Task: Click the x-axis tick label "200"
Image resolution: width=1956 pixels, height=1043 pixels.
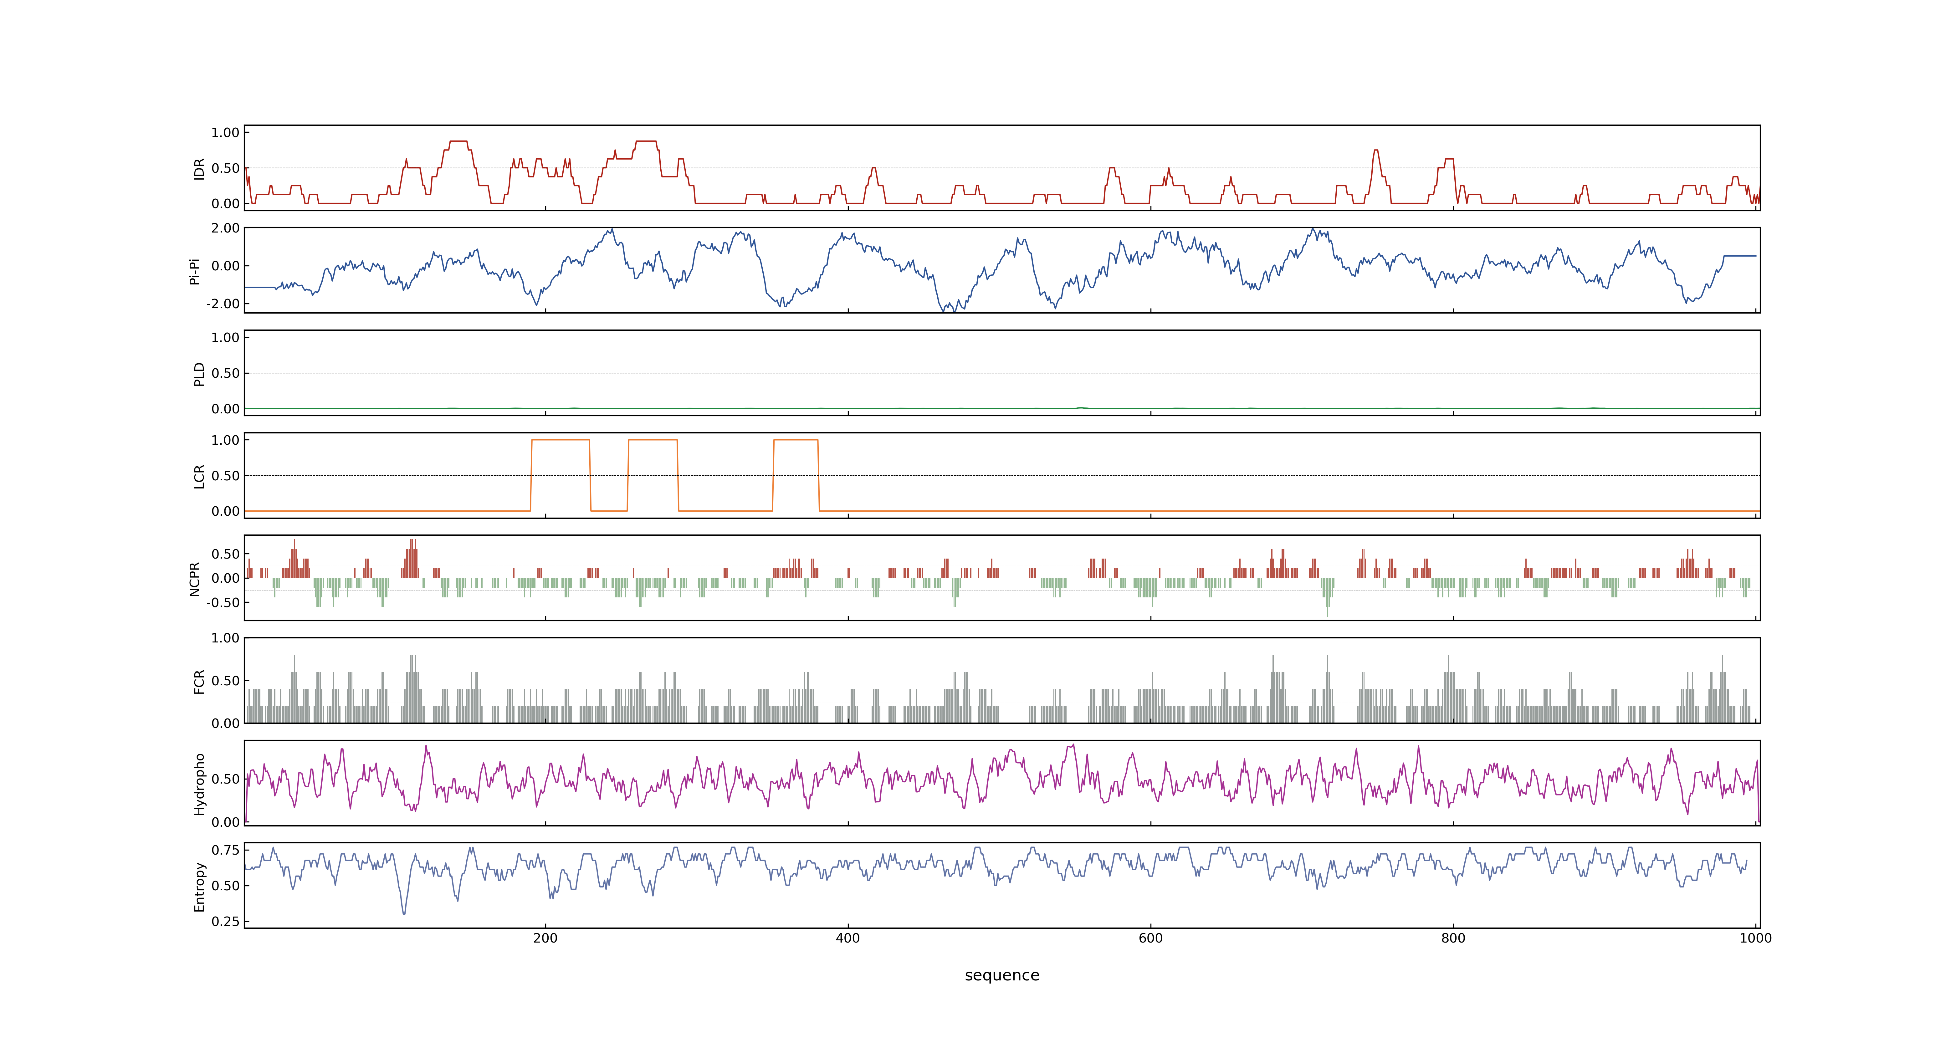Action: pos(545,938)
